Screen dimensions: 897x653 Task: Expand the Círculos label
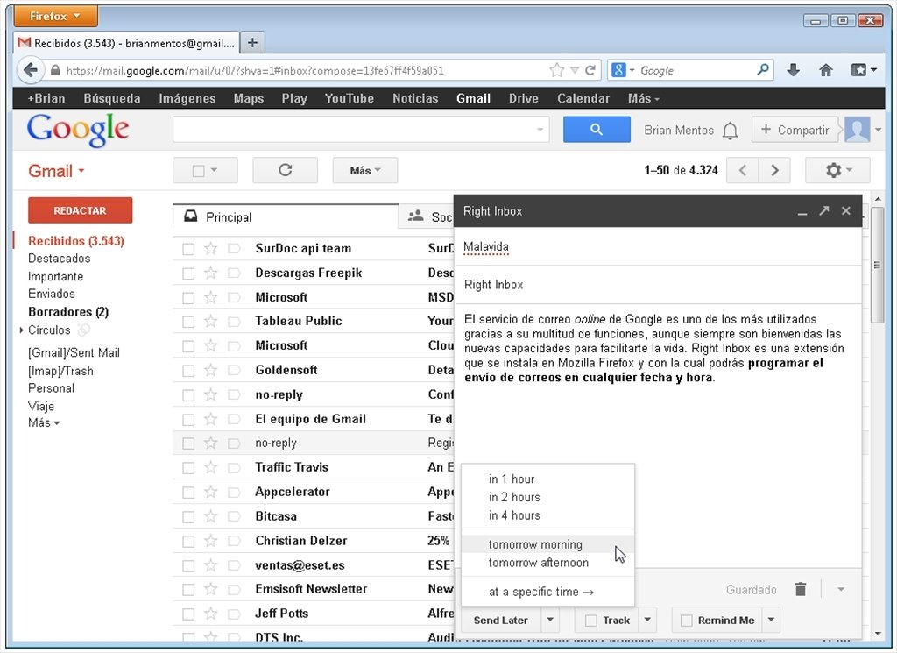(22, 330)
